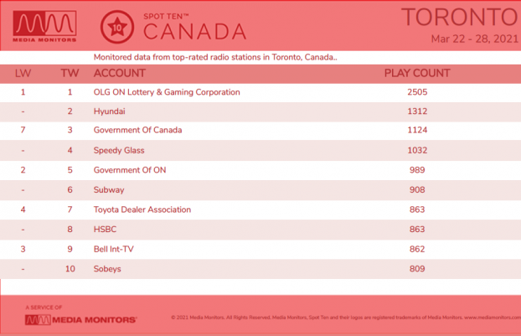Screen dimensions: 521x336
Task: Select the CANADA heading text
Action: pos(194,32)
